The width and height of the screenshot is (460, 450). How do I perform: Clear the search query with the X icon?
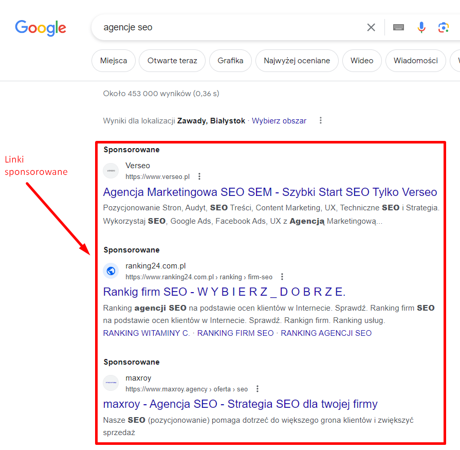click(371, 27)
